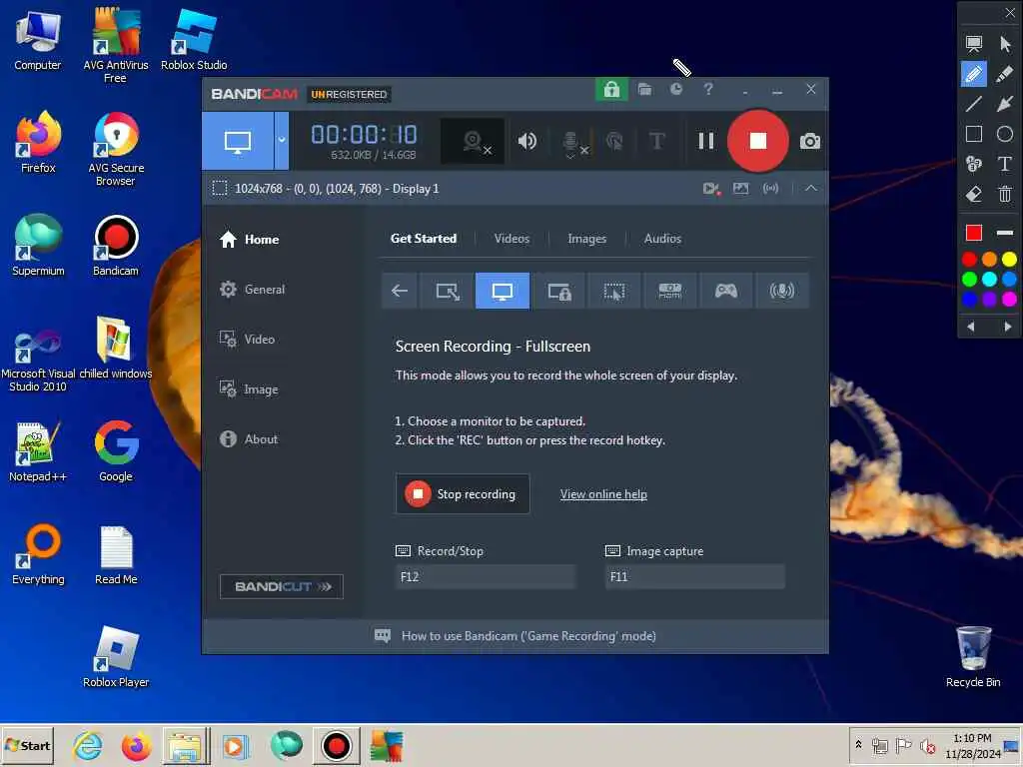1023x767 pixels.
Task: Toggle mouse click effects
Action: point(614,141)
